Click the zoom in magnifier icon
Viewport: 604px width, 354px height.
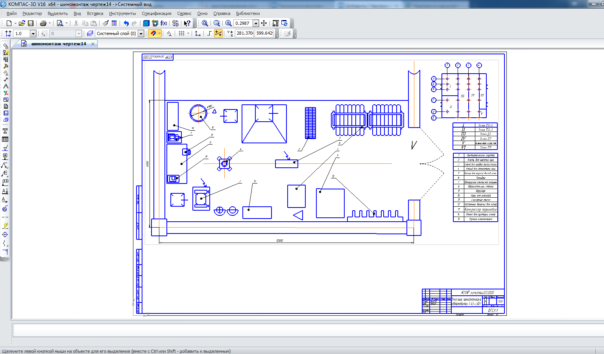[x=229, y=23]
